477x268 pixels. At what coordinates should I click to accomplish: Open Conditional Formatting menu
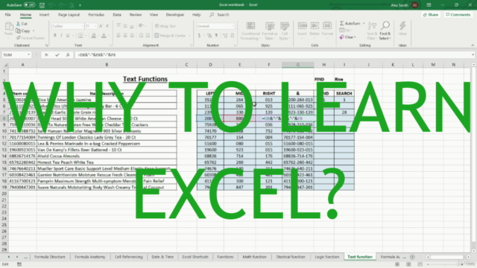pos(250,31)
